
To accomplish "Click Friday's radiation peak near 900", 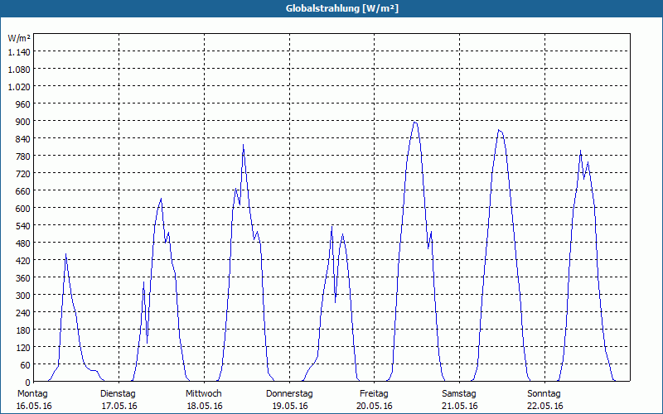I will pyautogui.click(x=415, y=122).
